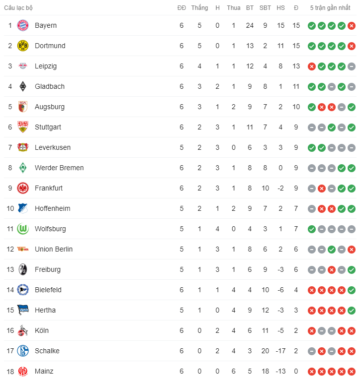
Task: Click the "Thắng" column header
Action: pos(199,8)
